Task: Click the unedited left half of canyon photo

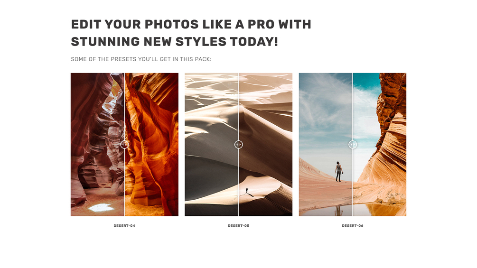Action: (x=97, y=145)
